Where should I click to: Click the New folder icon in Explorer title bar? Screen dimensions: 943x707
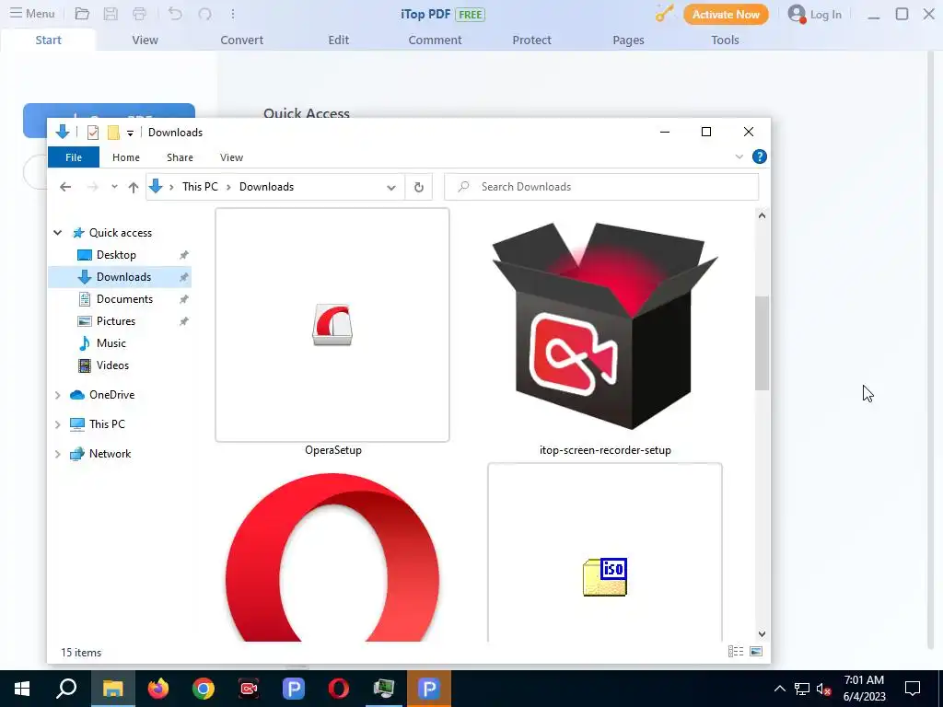coord(113,133)
